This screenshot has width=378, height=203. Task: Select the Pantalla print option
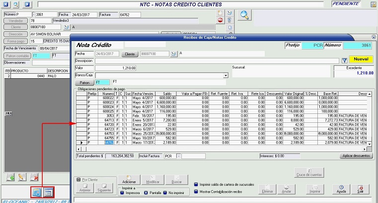pos(146,193)
